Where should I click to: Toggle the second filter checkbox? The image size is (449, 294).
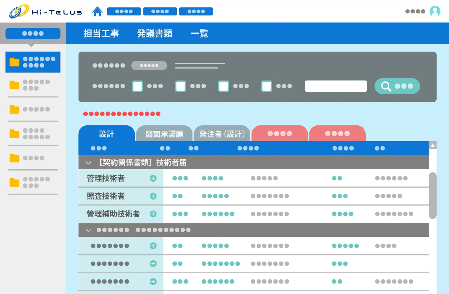[x=181, y=86]
